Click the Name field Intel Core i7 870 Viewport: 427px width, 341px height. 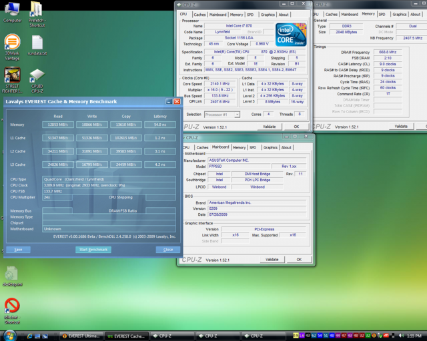coord(239,26)
